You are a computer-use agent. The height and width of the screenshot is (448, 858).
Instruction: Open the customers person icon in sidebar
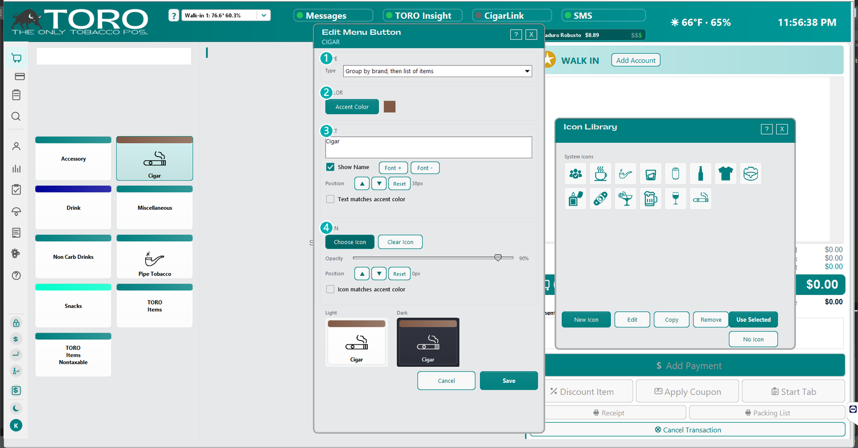click(x=16, y=146)
